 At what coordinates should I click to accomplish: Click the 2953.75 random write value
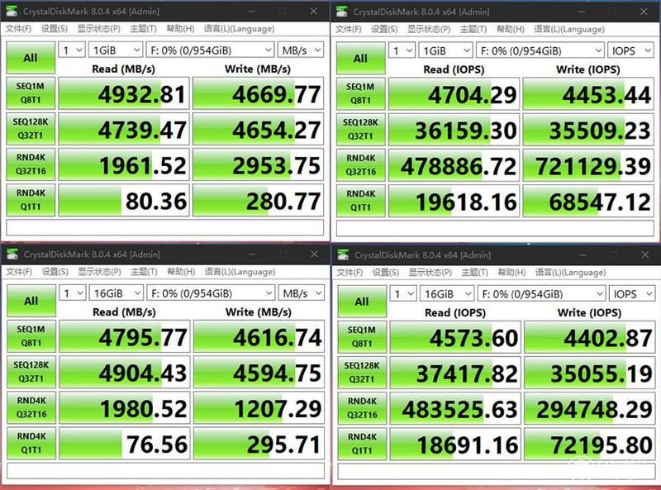click(x=258, y=164)
